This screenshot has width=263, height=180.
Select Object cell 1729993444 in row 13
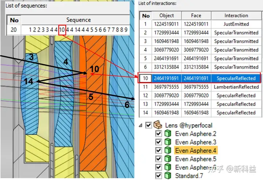tap(167, 104)
